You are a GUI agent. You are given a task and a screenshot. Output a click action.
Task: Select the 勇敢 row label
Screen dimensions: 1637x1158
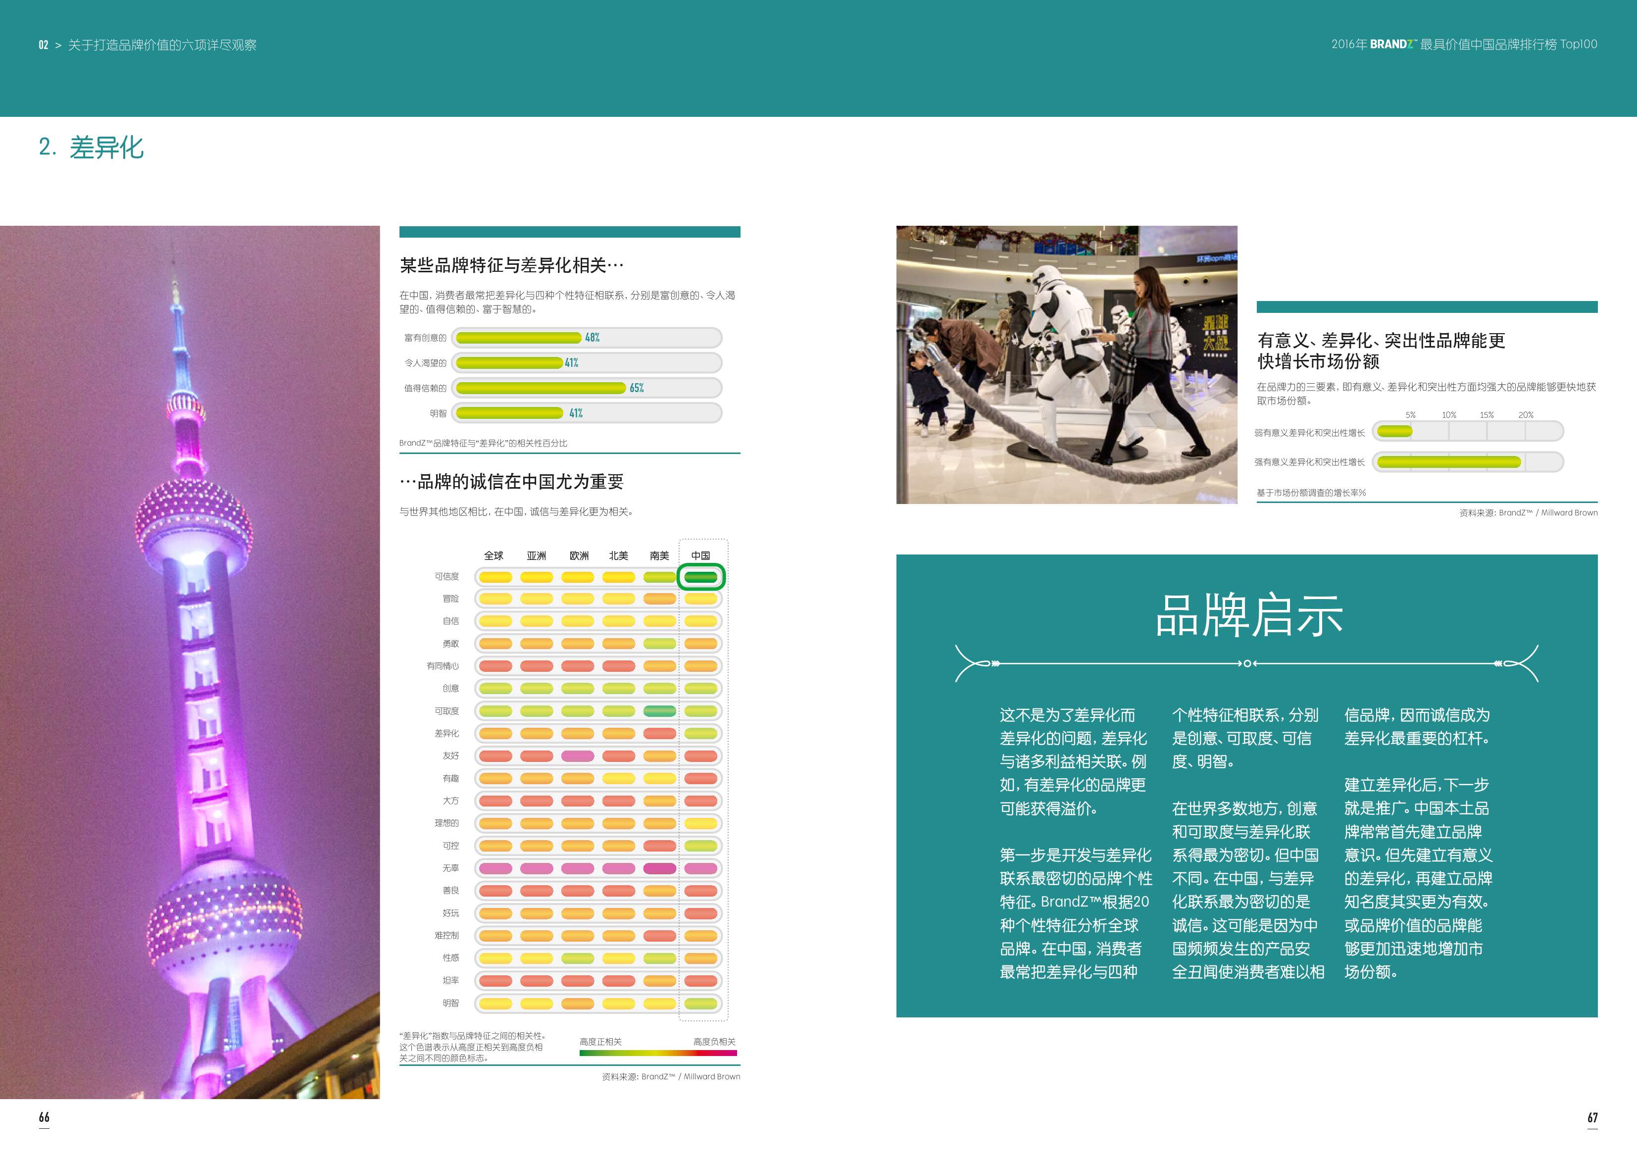pos(450,644)
